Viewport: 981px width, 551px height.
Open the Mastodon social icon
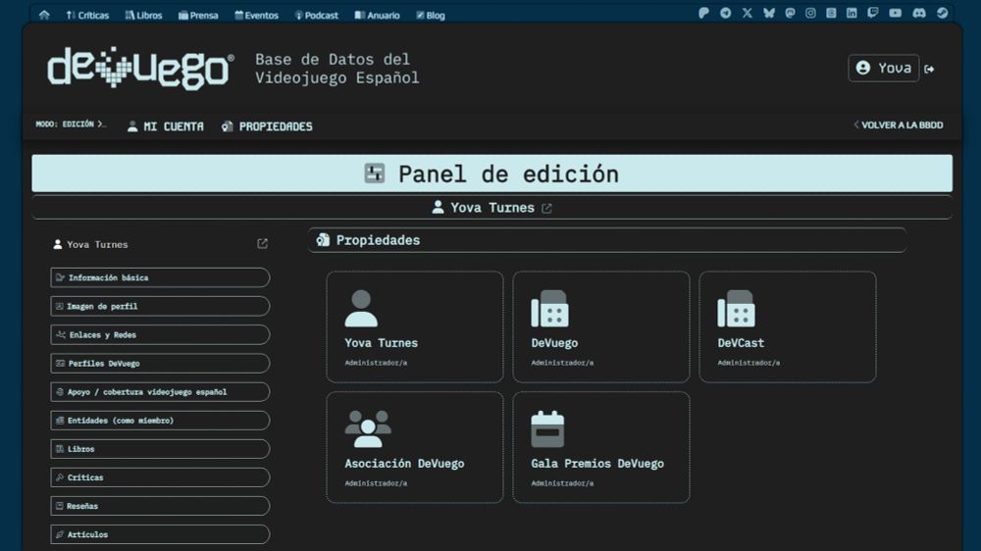(x=790, y=13)
